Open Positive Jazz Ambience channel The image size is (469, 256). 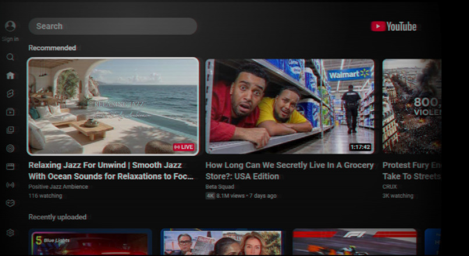[58, 187]
